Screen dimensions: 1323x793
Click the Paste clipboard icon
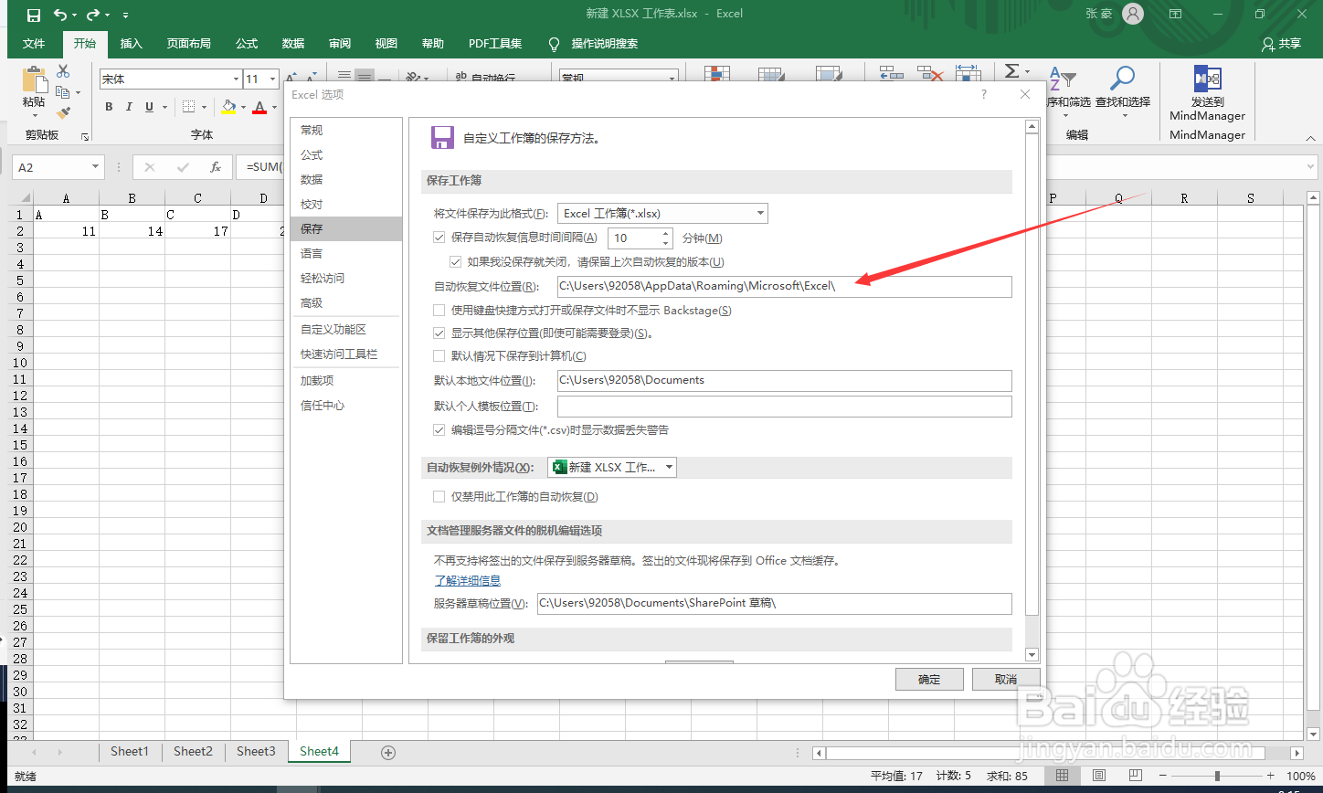(34, 80)
